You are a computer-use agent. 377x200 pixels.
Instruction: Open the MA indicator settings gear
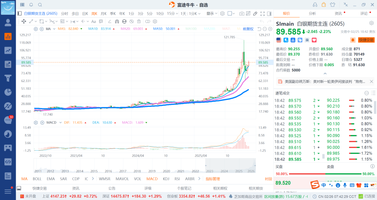point(36,29)
